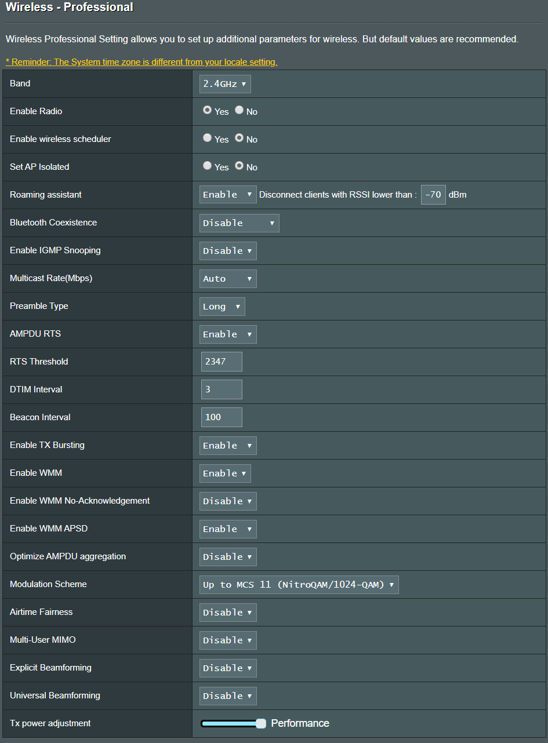
Task: Open the Roaming assistant dropdown
Action: click(x=228, y=195)
